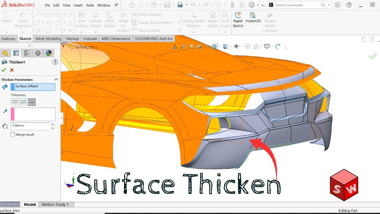The height and width of the screenshot is (214, 380).
Task: Open the Window menu
Action: click(x=104, y=5)
